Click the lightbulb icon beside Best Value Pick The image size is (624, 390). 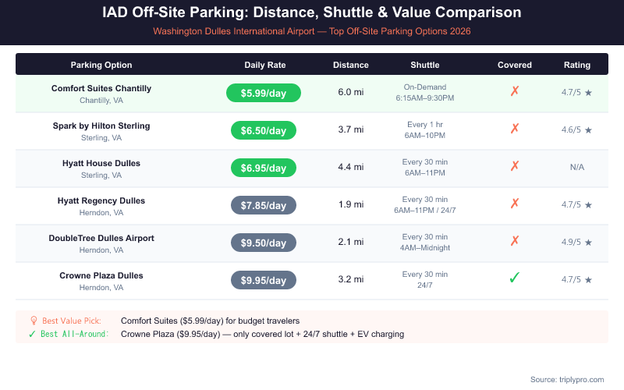point(34,321)
